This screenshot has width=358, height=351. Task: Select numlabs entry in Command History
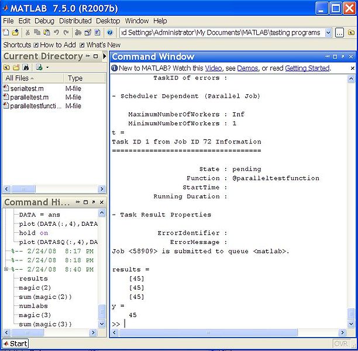coord(33,306)
